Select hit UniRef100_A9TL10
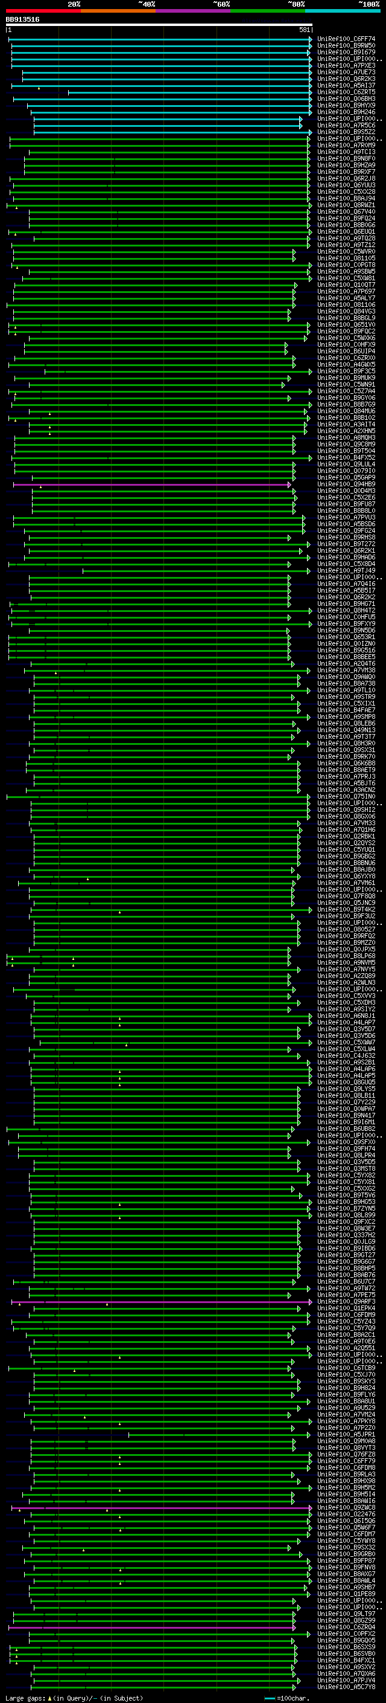Screen dimensions: 386x1703 click(346, 690)
